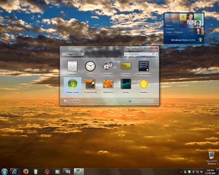Pick the Currency gadget icon
Screen dimensions: 219x175
(126, 66)
